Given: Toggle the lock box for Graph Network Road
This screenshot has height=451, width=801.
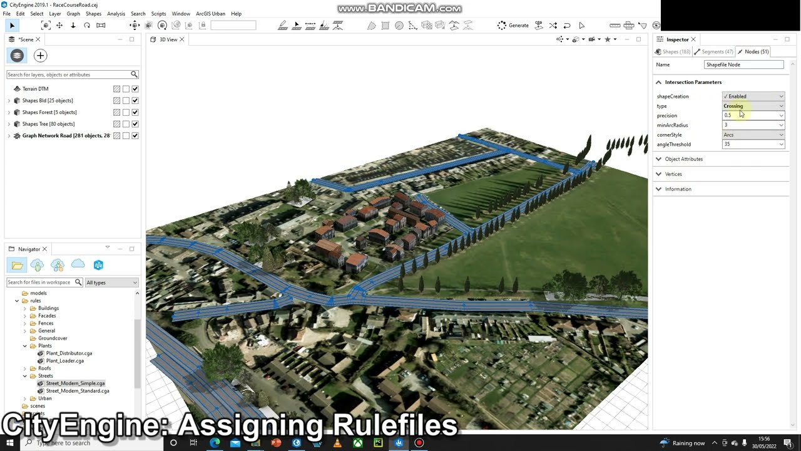Looking at the screenshot, I should click(126, 136).
